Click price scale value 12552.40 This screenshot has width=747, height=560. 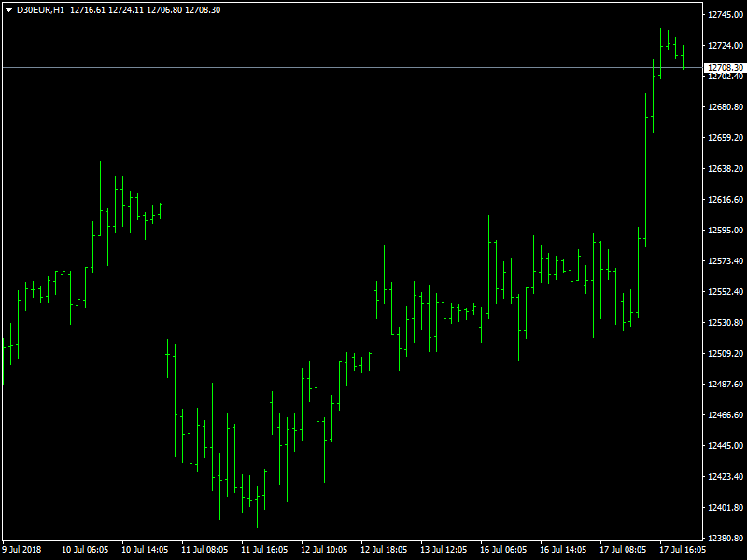726,291
